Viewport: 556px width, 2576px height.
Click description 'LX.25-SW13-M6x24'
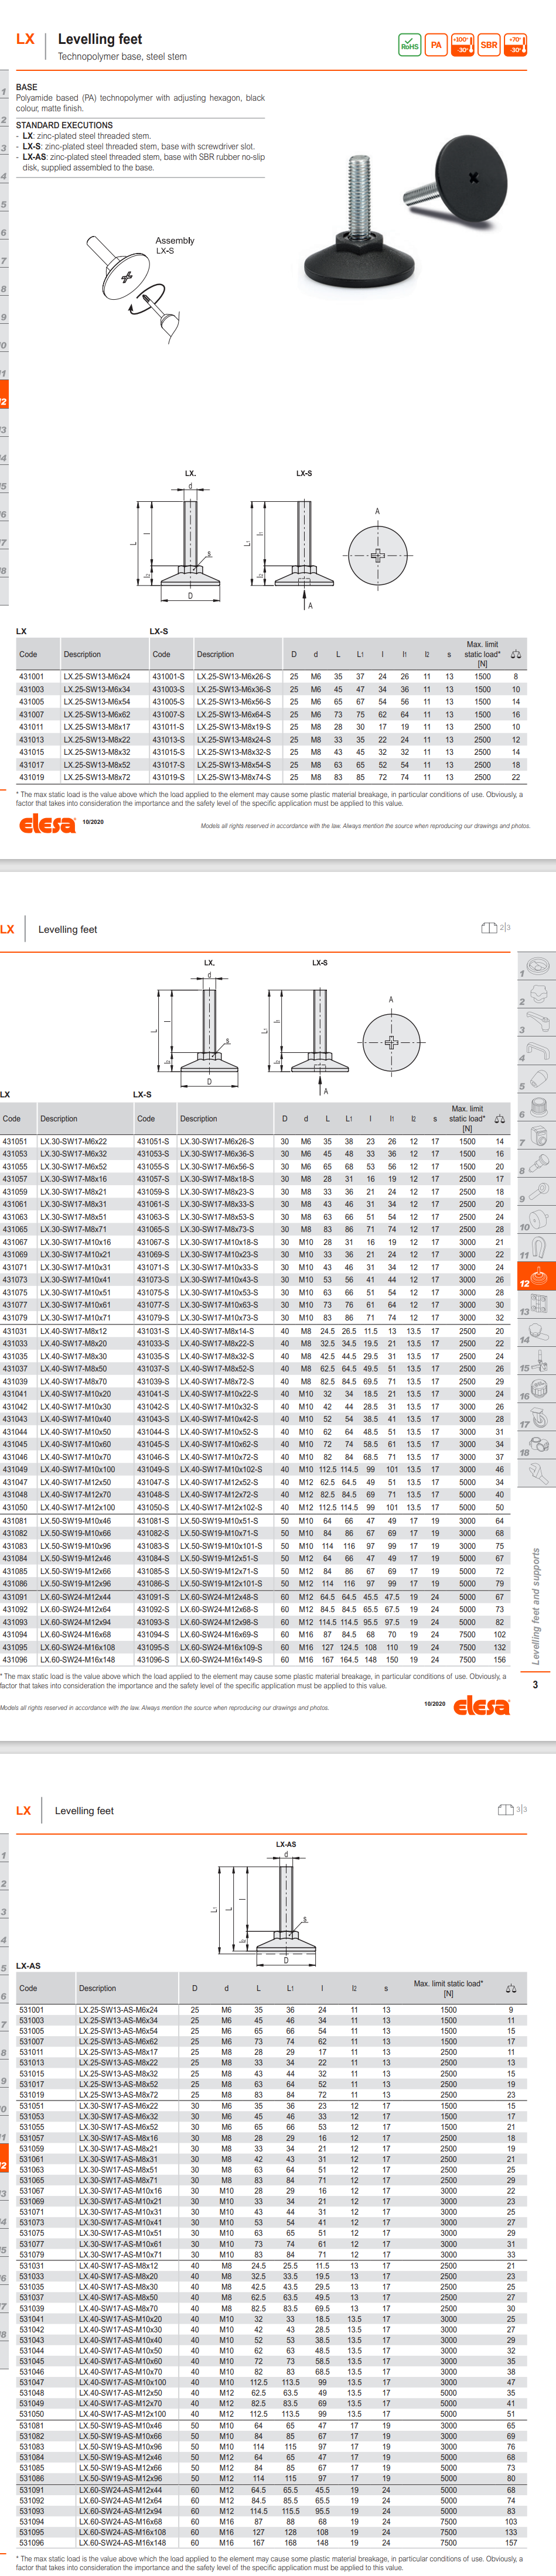[x=97, y=676]
